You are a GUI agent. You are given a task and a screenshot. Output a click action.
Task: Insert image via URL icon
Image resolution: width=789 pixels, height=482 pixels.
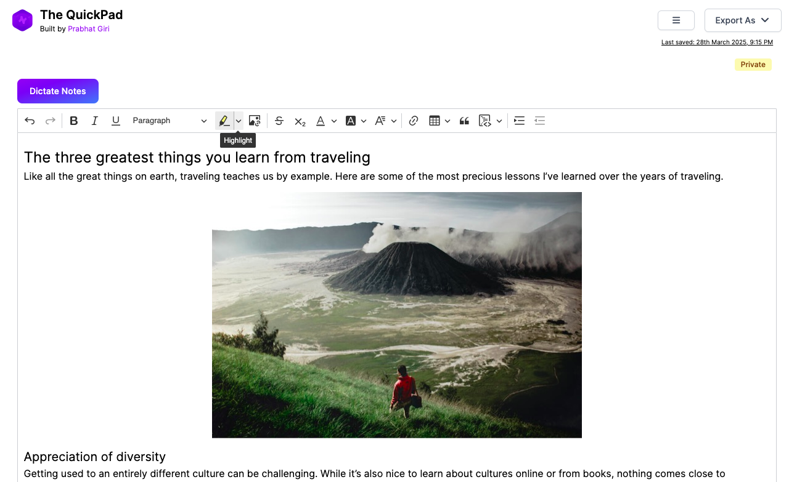pyautogui.click(x=255, y=121)
